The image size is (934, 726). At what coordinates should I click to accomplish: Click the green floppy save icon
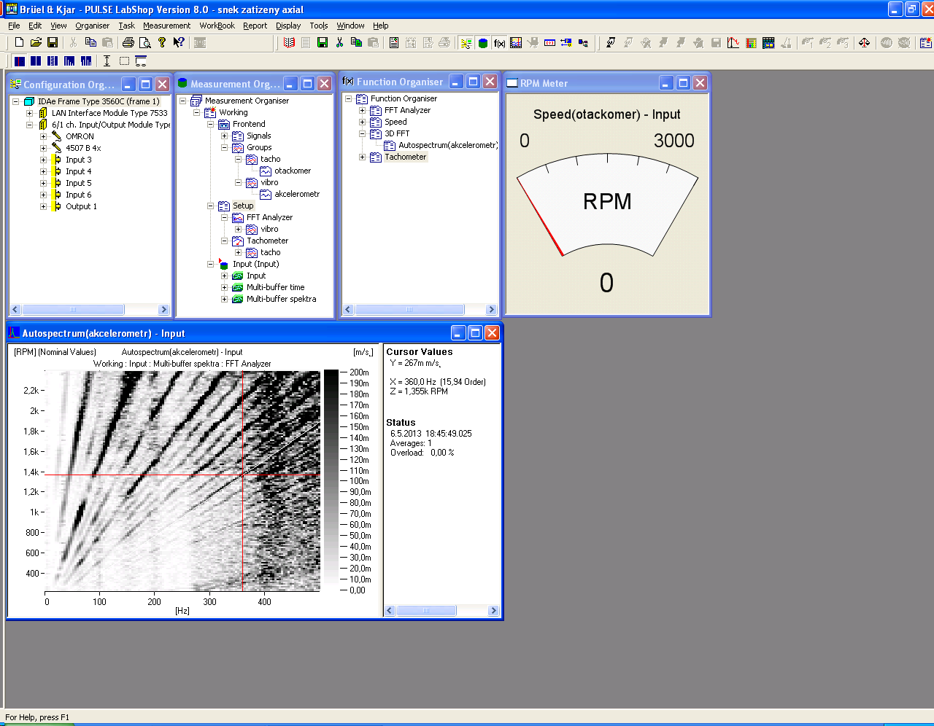(323, 43)
